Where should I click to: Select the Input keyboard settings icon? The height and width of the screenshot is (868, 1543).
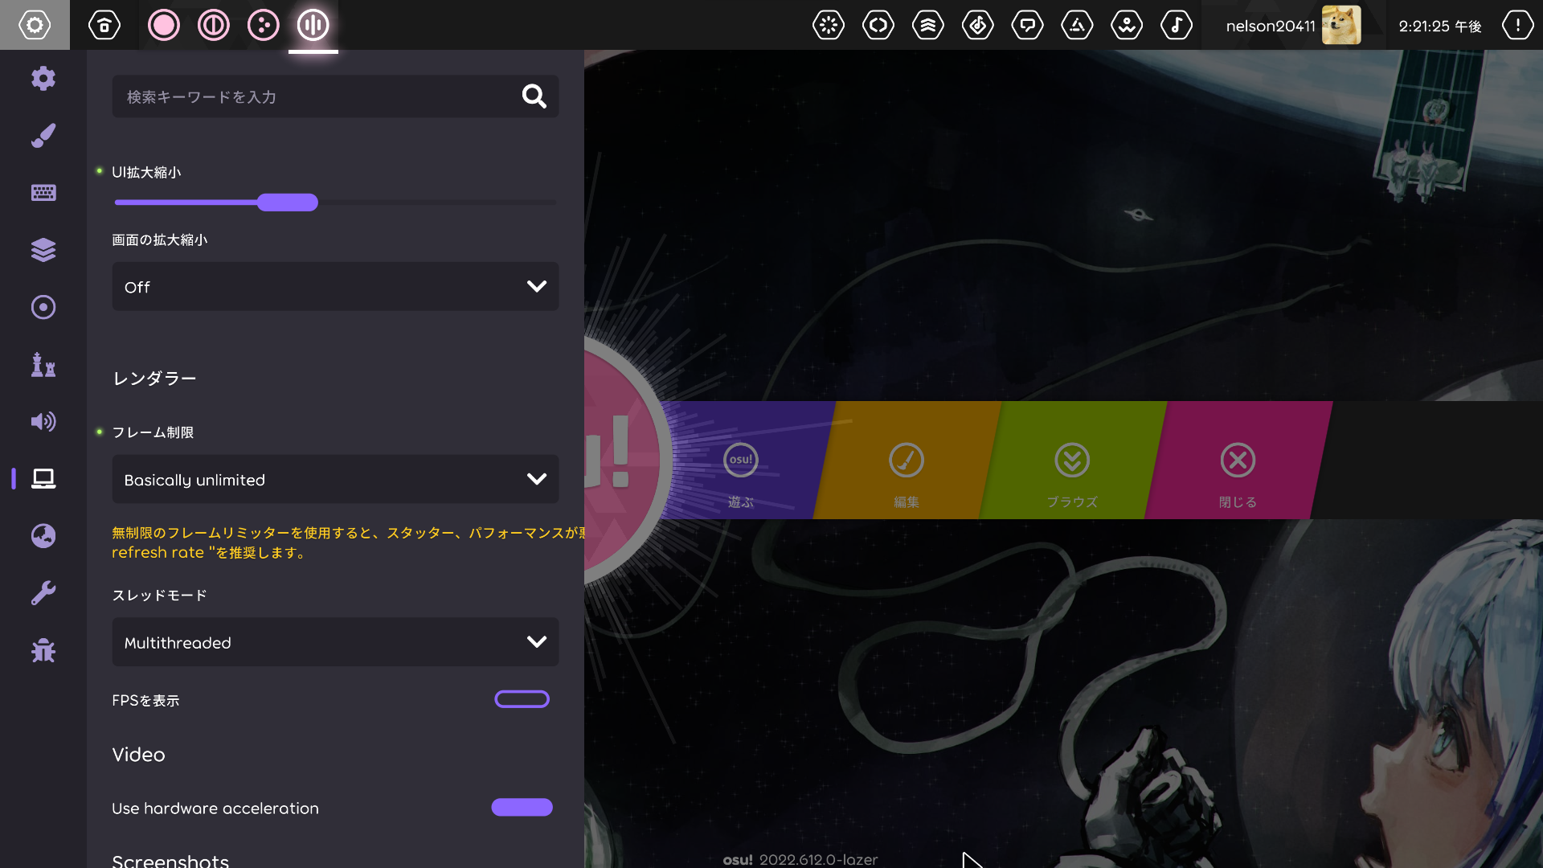(x=43, y=193)
